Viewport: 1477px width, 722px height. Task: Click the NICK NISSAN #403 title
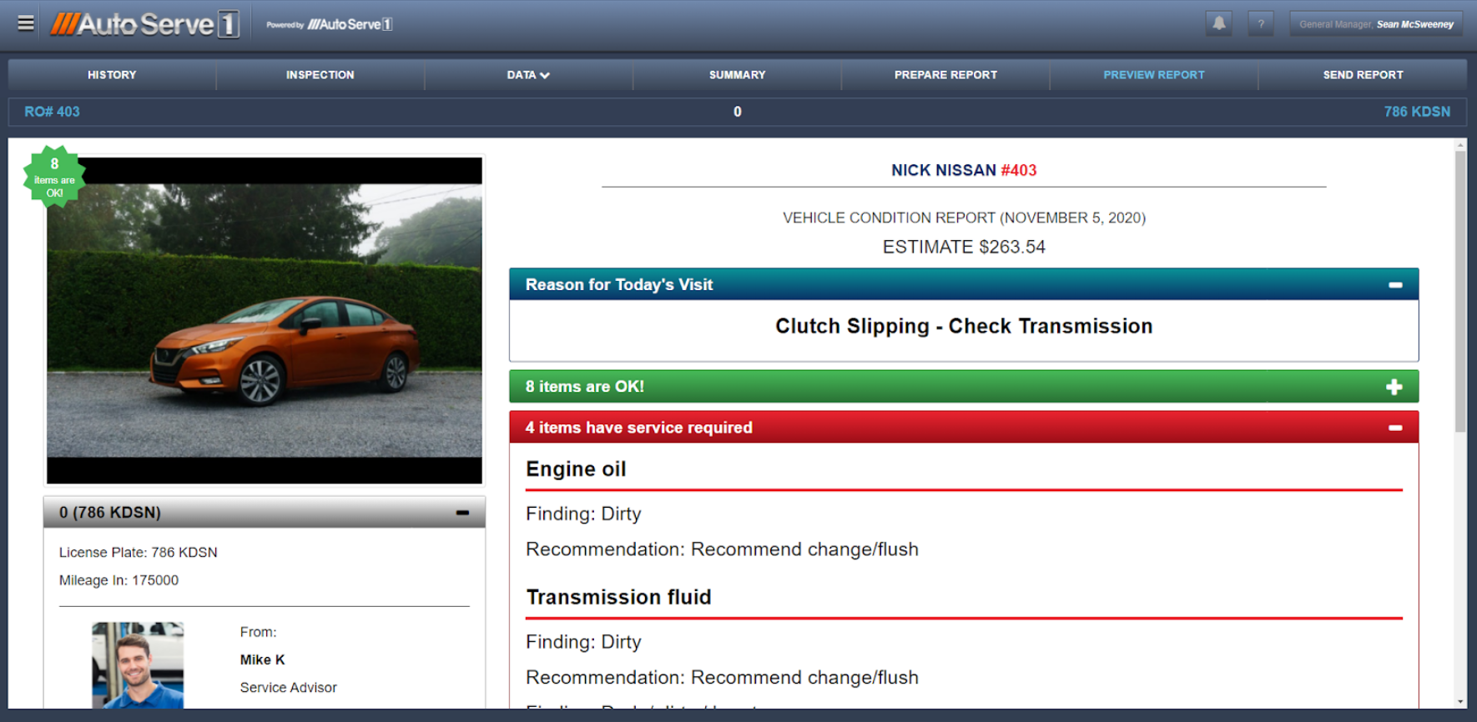pos(964,171)
